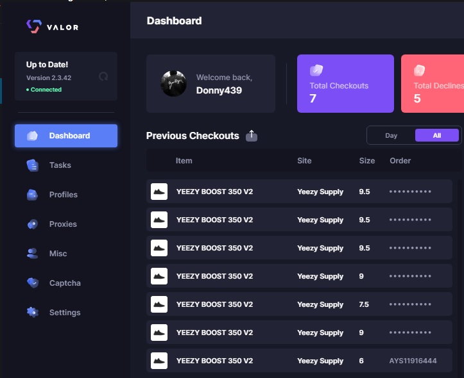Click the checkmark icon on the Total Checkouts card
The image size is (464, 378).
coord(316,70)
